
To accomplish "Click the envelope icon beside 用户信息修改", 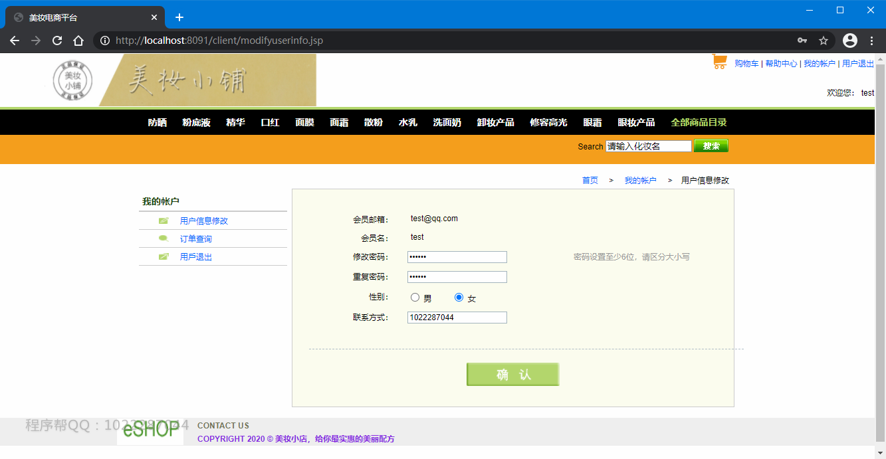I will [x=164, y=220].
